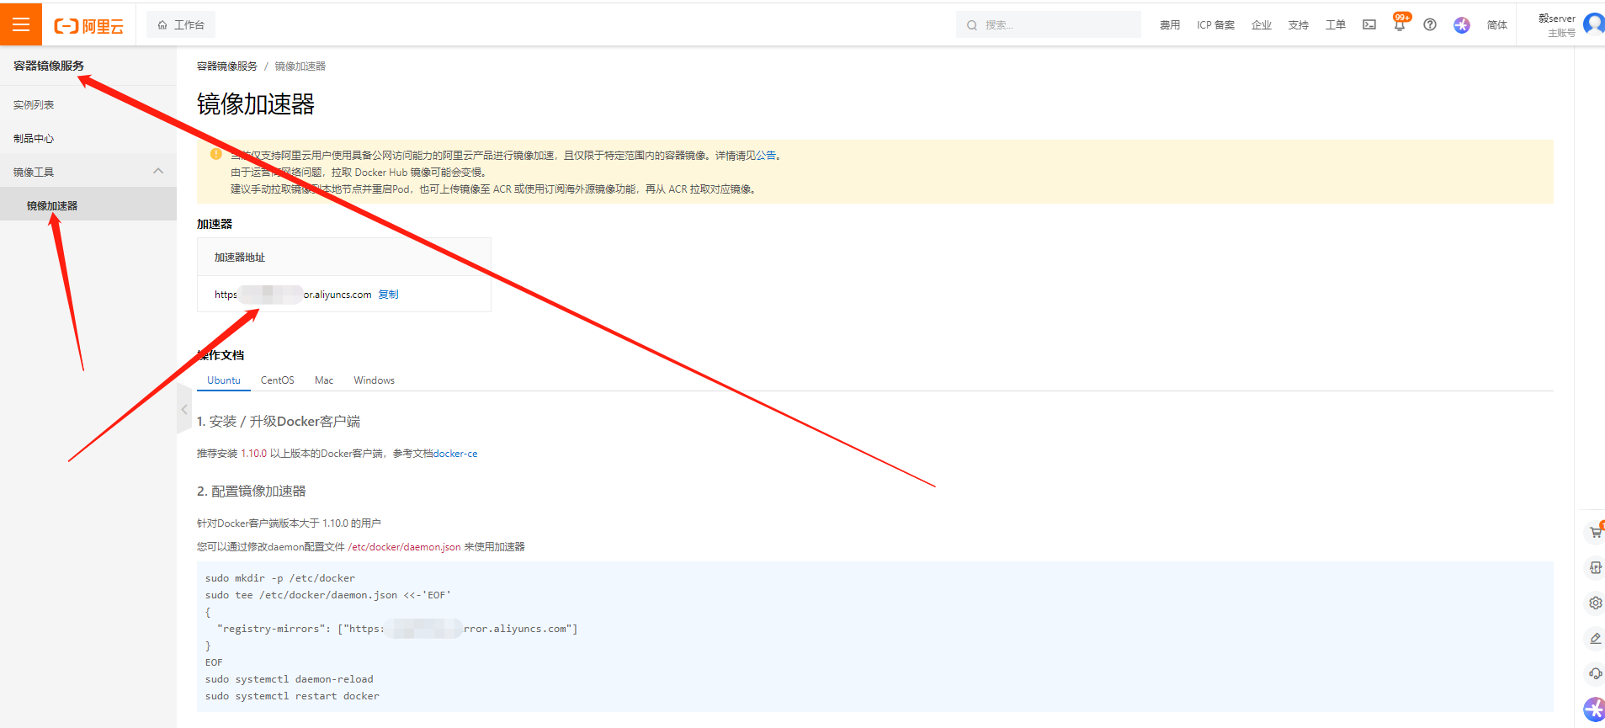Click the warning icon in the yellow notice

[216, 154]
